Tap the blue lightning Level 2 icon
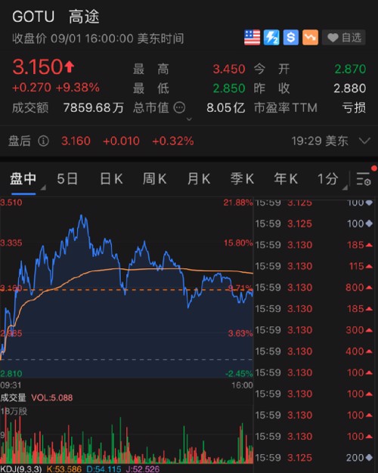This screenshot has width=378, height=473. pyautogui.click(x=271, y=38)
